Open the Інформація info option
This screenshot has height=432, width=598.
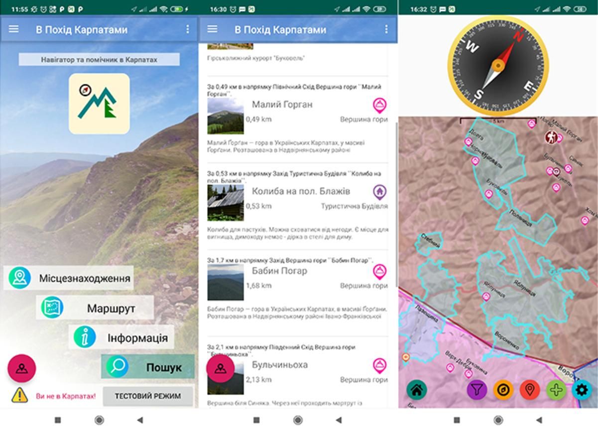coord(122,338)
